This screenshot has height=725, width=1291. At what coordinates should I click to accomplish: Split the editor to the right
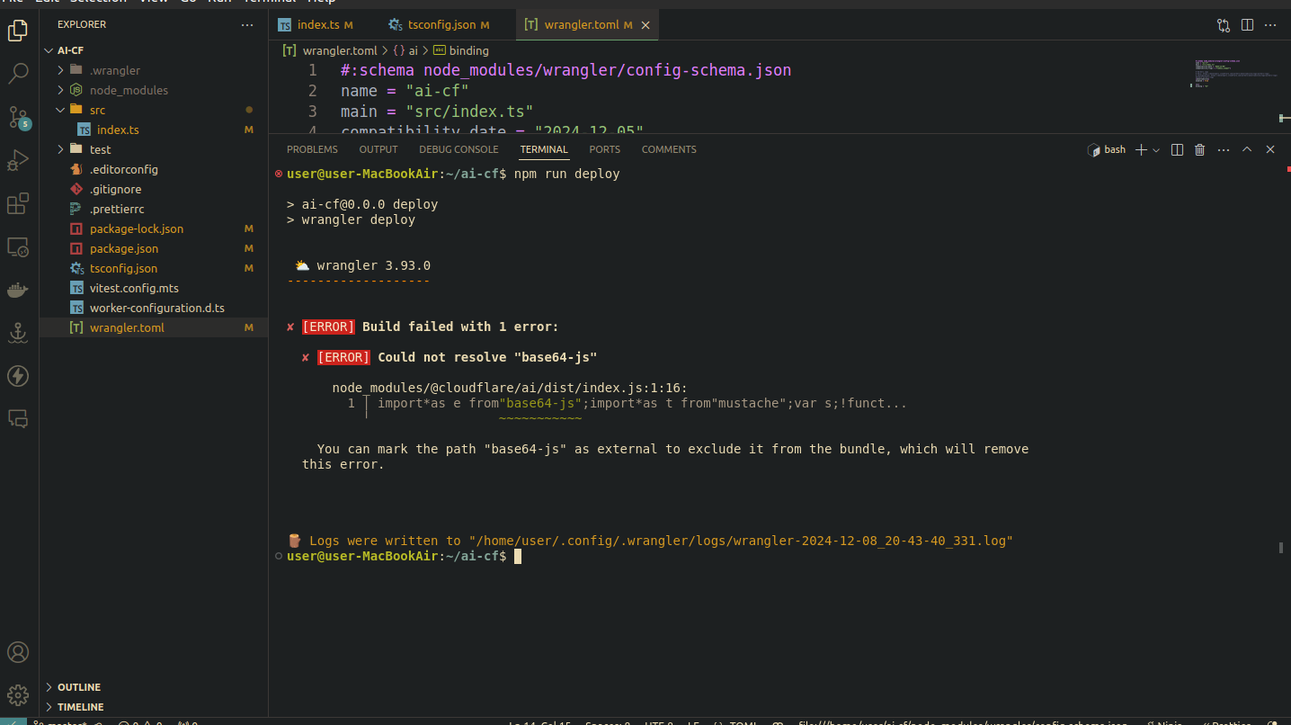[x=1248, y=25]
